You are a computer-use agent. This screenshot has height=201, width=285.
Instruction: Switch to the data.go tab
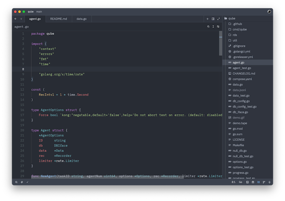tap(82, 19)
